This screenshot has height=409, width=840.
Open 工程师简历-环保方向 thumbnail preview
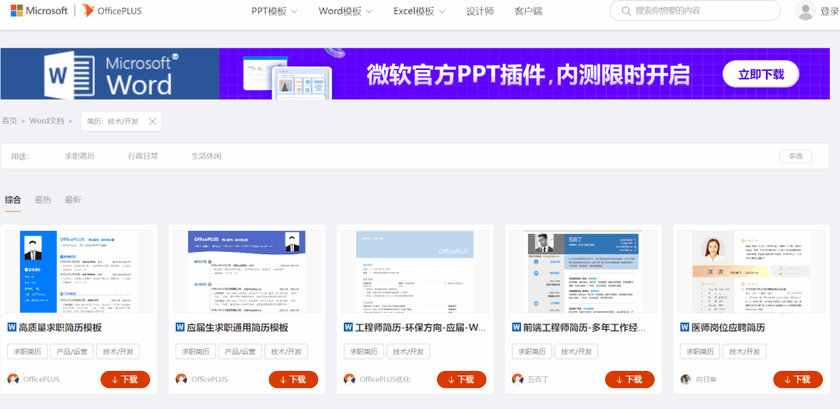click(x=415, y=272)
